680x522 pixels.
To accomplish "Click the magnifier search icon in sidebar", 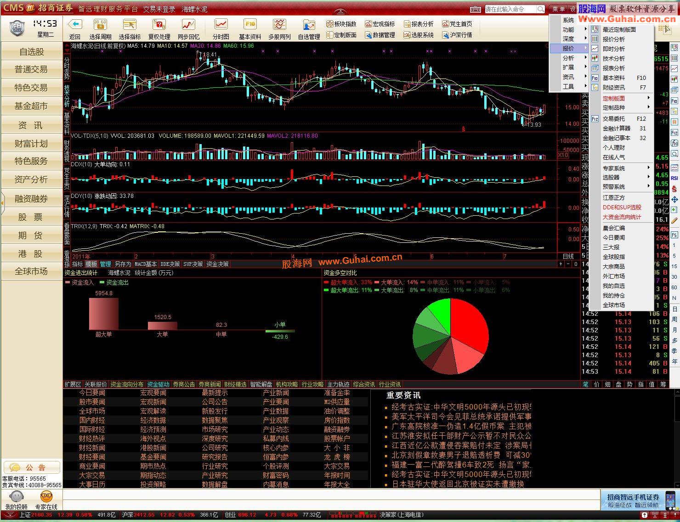I will (x=674, y=154).
